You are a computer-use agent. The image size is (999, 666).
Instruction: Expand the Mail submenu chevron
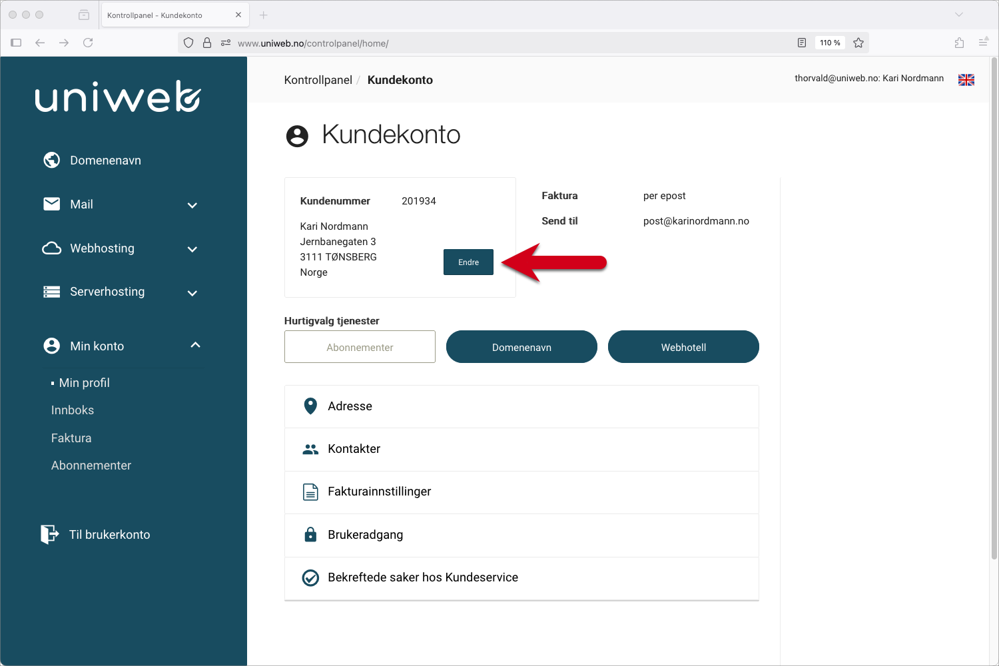pos(192,205)
